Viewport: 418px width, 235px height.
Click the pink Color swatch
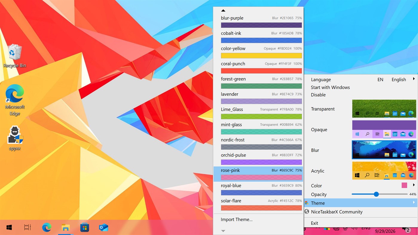(x=404, y=185)
